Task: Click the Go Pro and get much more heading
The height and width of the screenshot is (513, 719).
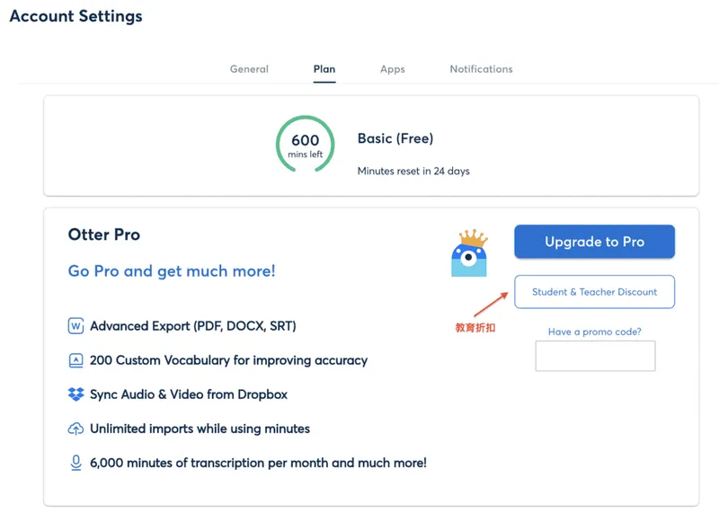Action: [172, 271]
